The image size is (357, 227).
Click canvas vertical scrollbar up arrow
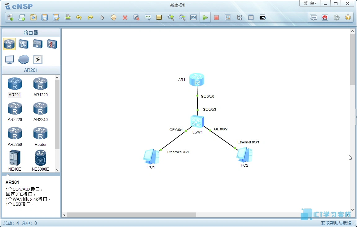click(x=352, y=31)
